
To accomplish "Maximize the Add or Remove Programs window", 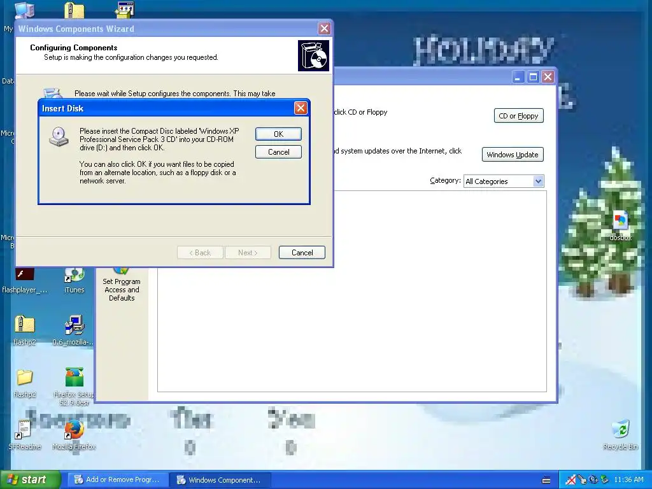I will (533, 77).
